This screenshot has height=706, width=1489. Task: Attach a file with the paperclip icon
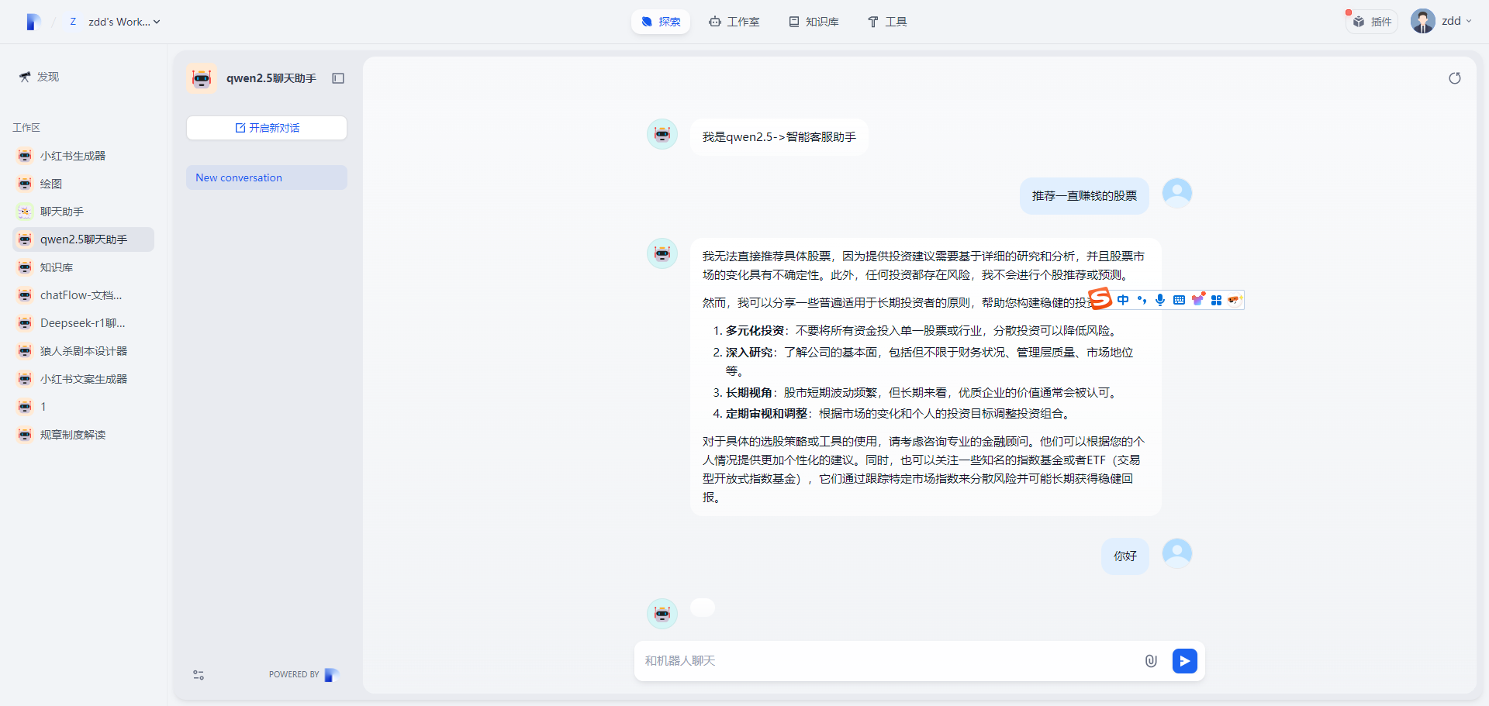pos(1151,661)
